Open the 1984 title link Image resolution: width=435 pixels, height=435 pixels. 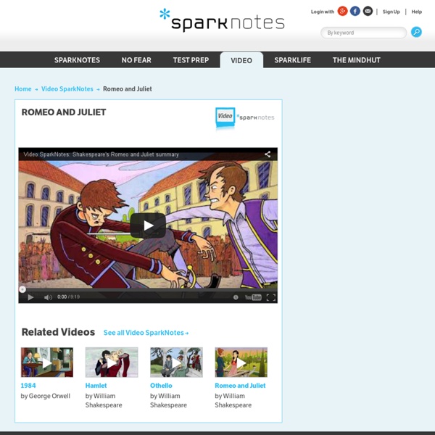(x=28, y=386)
